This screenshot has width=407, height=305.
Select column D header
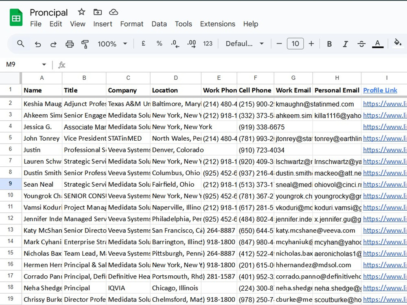pyautogui.click(x=176, y=78)
